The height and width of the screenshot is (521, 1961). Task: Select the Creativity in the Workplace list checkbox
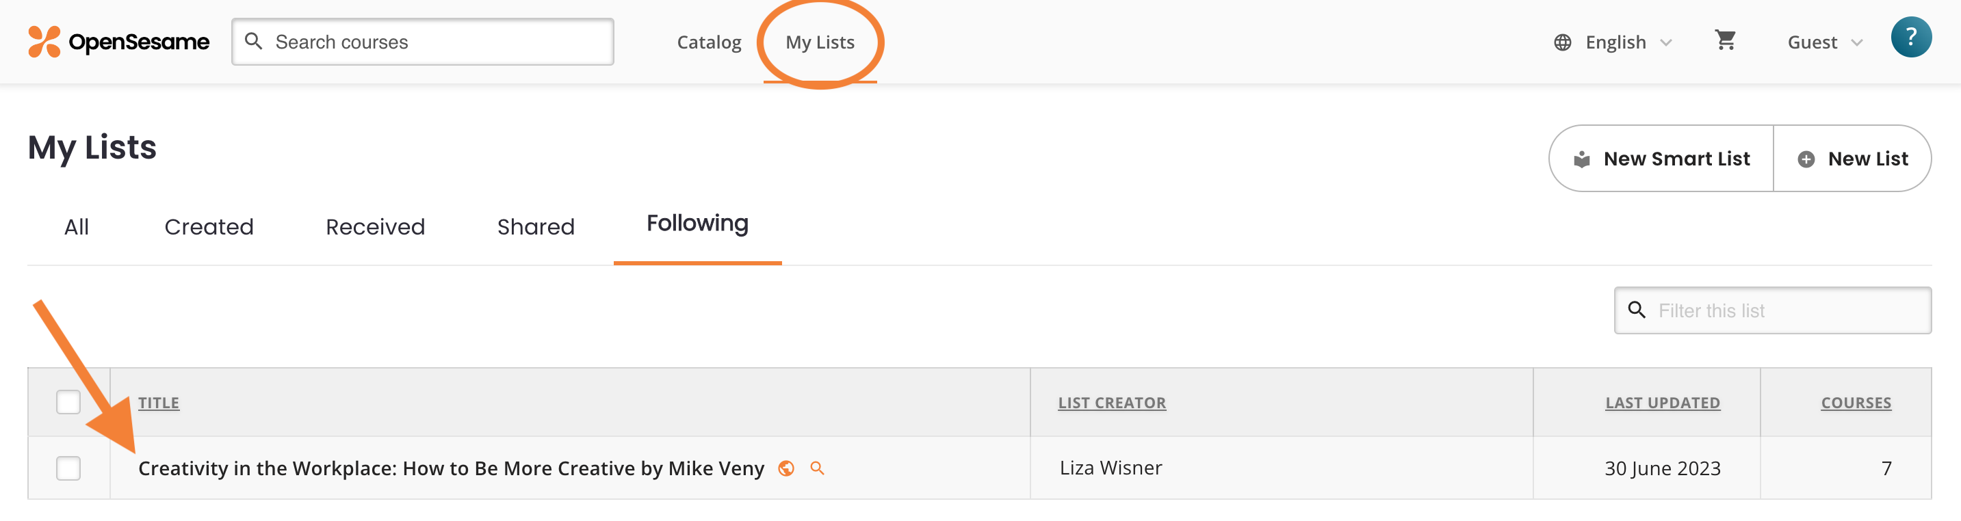[x=68, y=468]
